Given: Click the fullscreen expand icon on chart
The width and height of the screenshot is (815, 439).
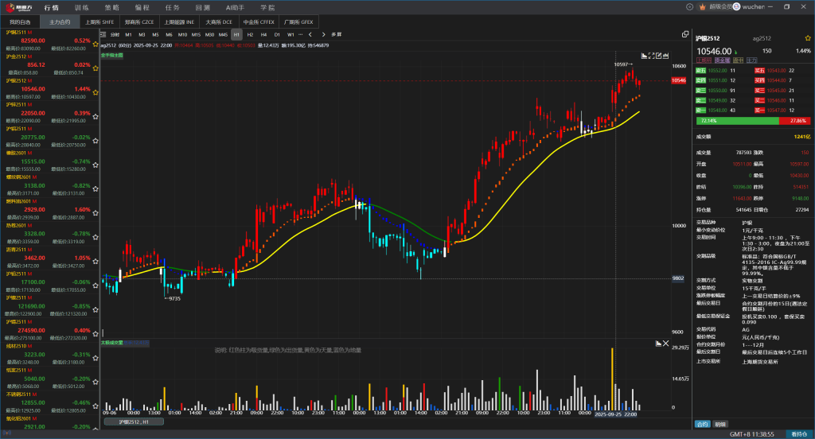Looking at the screenshot, I should click(652, 56).
